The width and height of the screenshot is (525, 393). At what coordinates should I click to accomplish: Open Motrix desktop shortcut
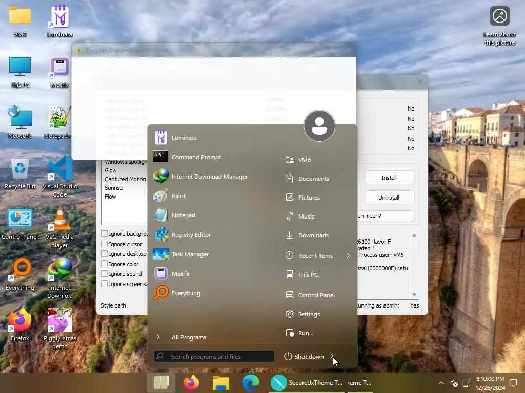click(60, 72)
